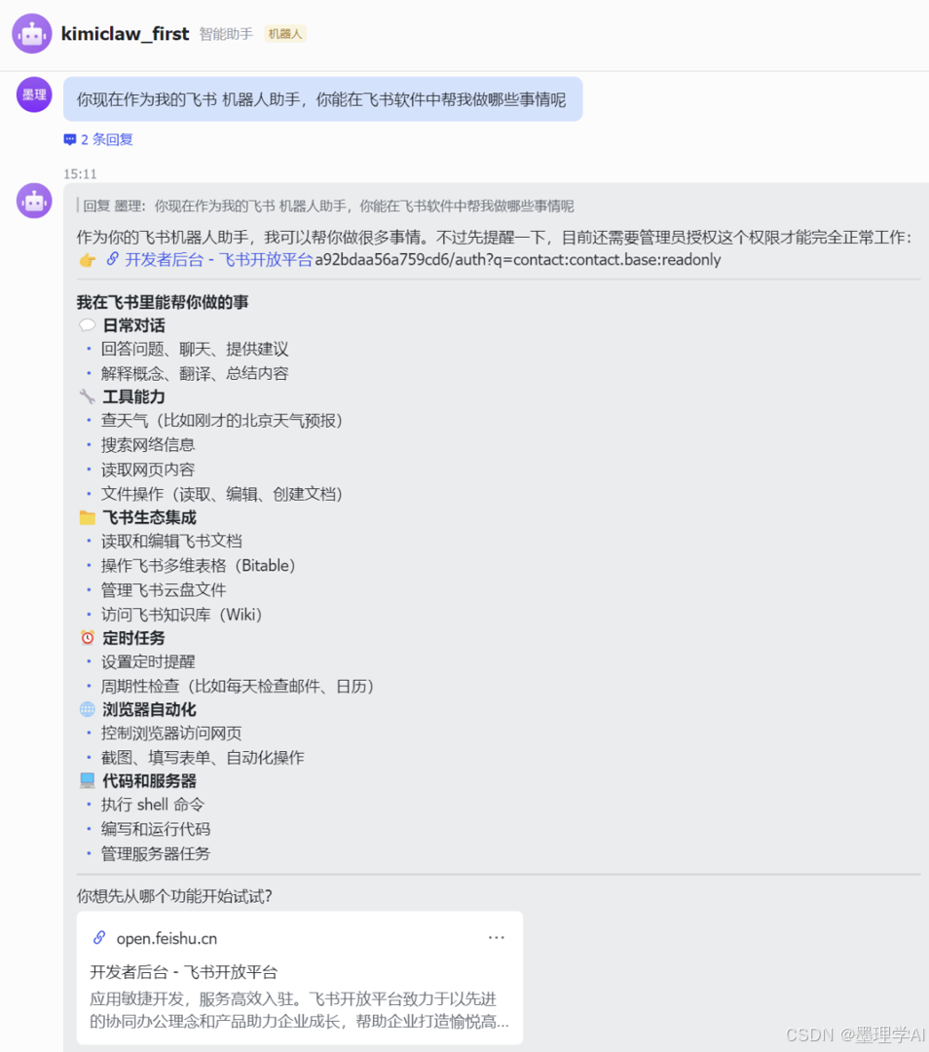Click the 搜索网络信息 bullet item
Image resolution: width=929 pixels, height=1052 pixels.
pyautogui.click(x=148, y=445)
